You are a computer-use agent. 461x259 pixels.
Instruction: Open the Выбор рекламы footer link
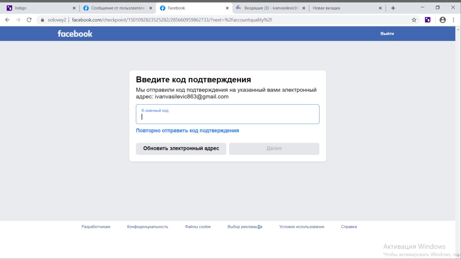(x=243, y=227)
